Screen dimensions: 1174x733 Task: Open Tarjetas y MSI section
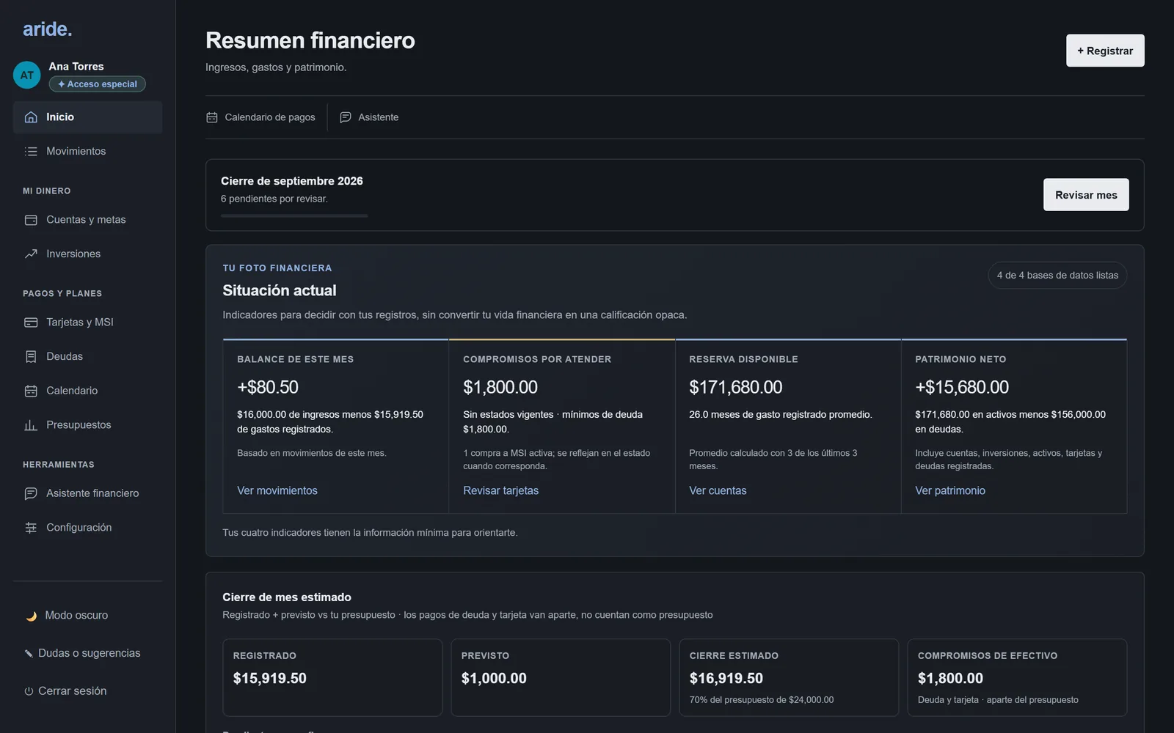pos(87,323)
